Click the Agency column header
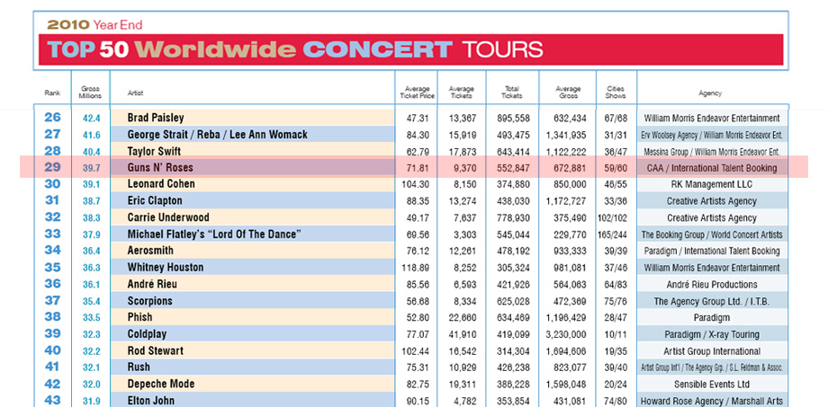 pyautogui.click(x=710, y=93)
